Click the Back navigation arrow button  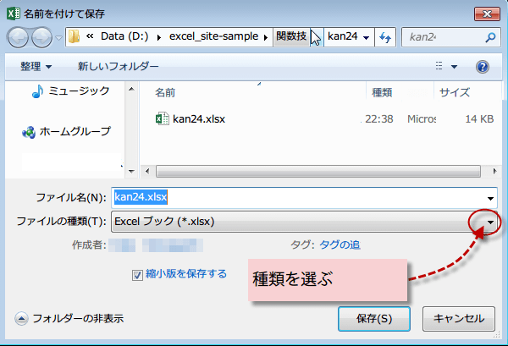(x=18, y=37)
